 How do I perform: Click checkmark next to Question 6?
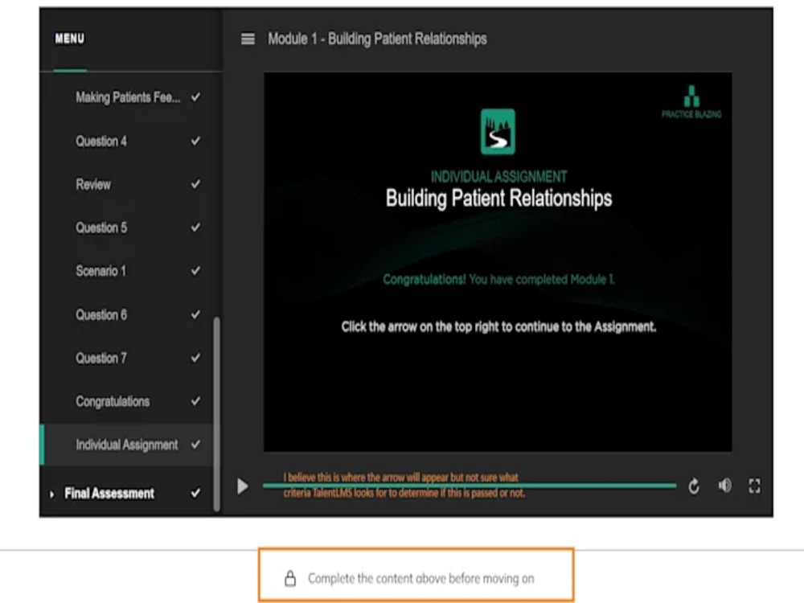(195, 314)
